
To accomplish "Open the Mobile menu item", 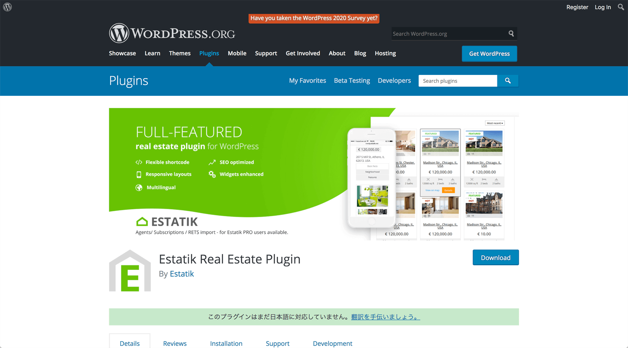I will pos(237,54).
